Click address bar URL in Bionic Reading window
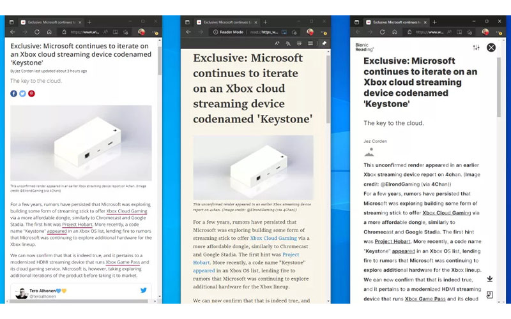Screen dimensions: 511x319 [429, 32]
